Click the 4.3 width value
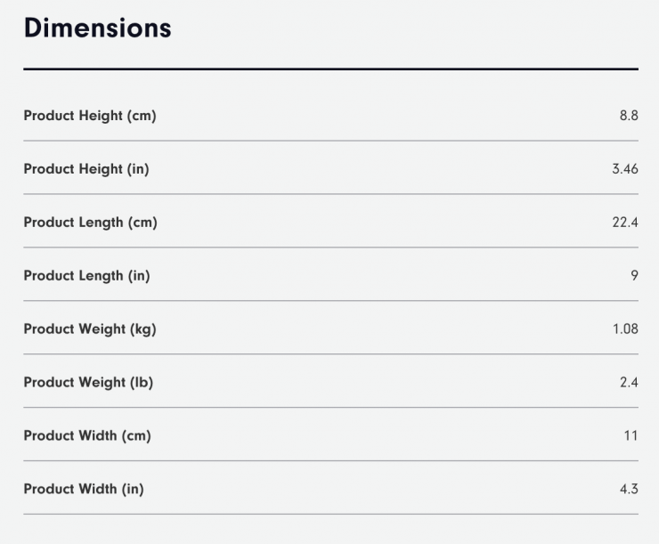Screen dimensions: 659x544 click(629, 490)
